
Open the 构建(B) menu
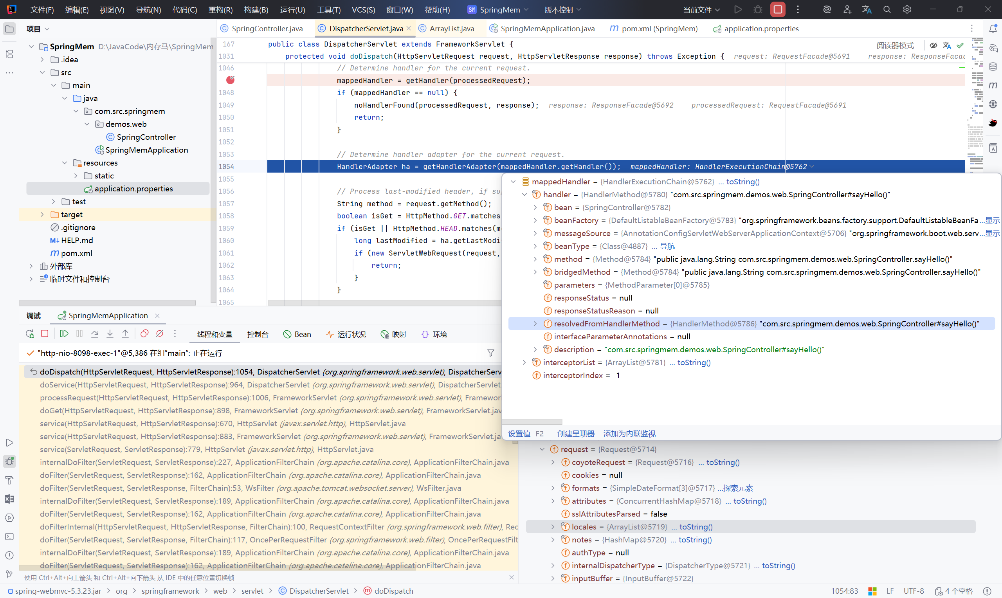256,10
